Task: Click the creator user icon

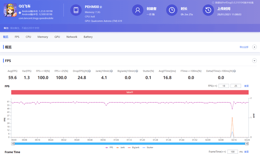Action: (x=138, y=10)
